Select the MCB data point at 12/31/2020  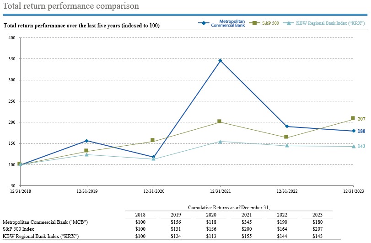tap(153, 157)
